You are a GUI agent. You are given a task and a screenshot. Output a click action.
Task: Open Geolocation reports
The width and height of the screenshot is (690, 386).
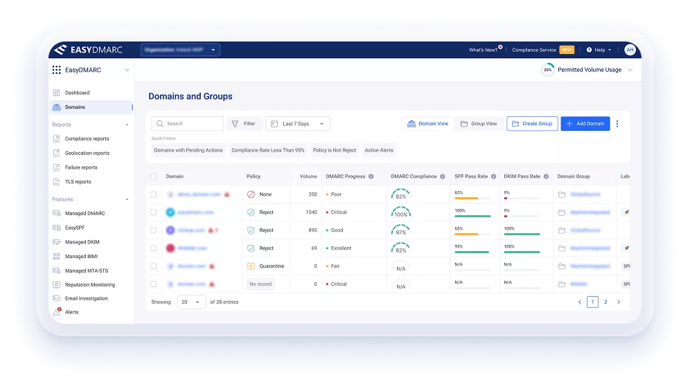[87, 154]
